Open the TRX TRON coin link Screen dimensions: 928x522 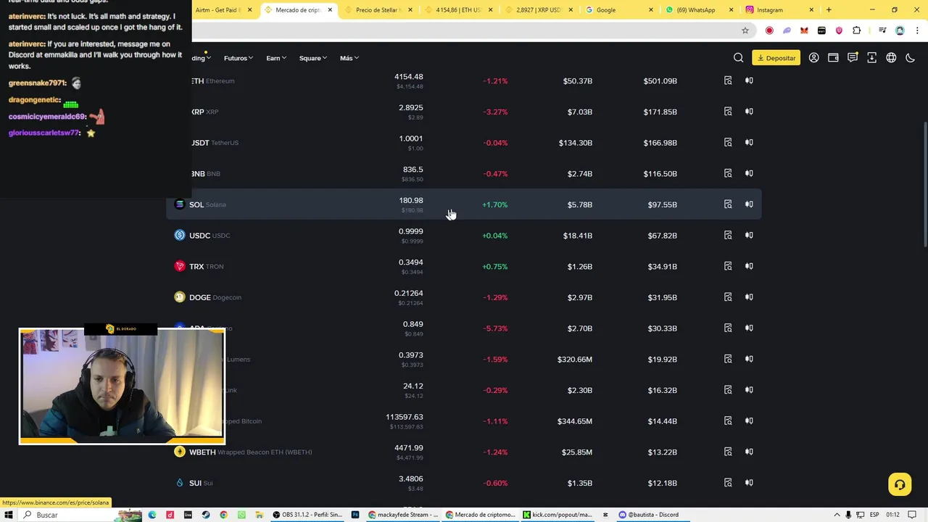tap(199, 266)
